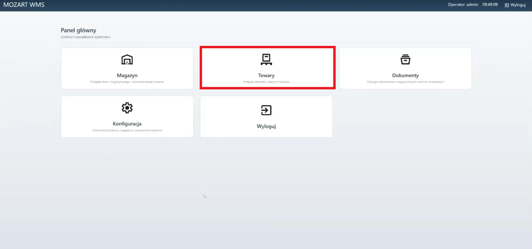The width and height of the screenshot is (532, 249).
Task: Open the Dokumenty tile label
Action: 405,75
